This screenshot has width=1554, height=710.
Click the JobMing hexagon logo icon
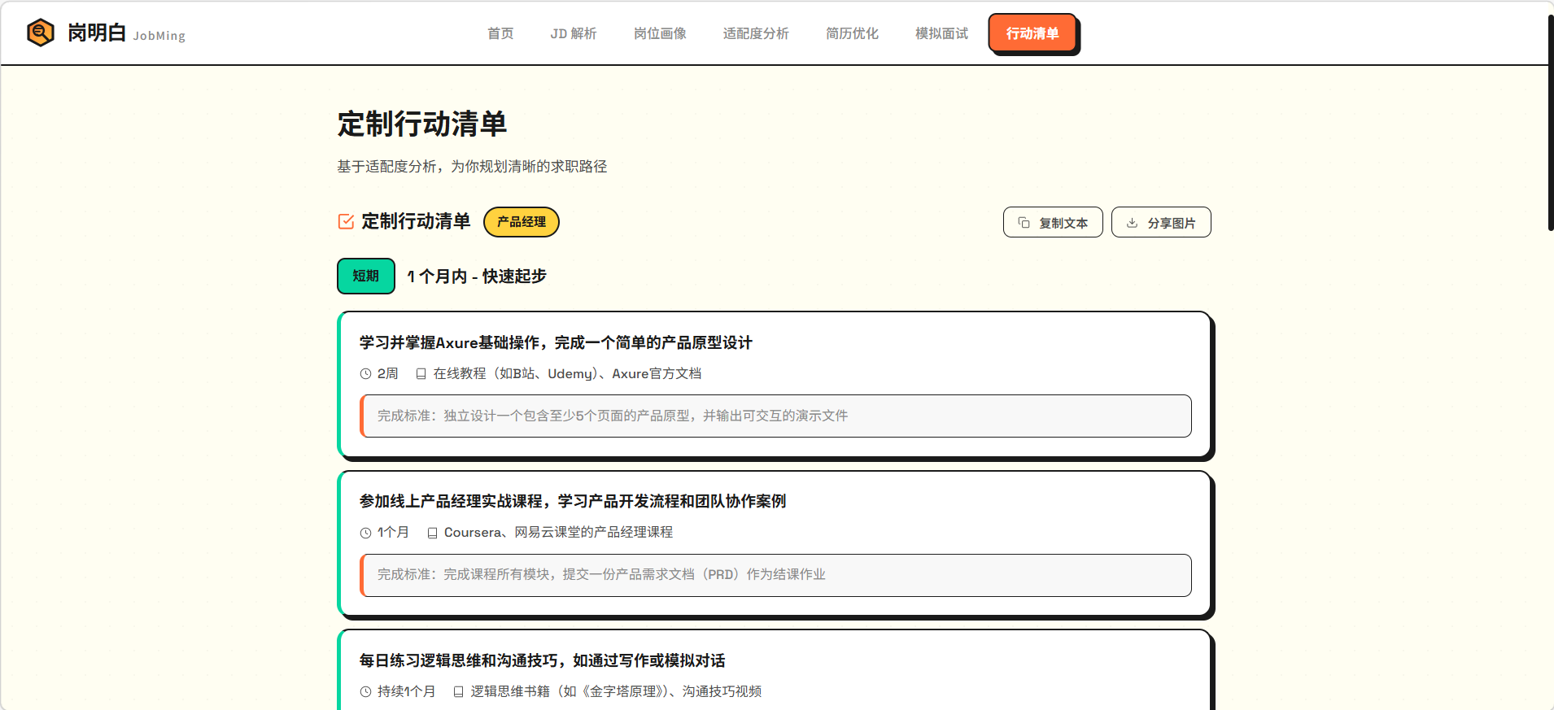tap(41, 33)
